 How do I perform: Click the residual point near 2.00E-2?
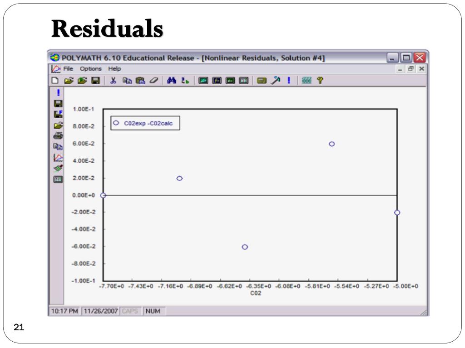(x=179, y=179)
